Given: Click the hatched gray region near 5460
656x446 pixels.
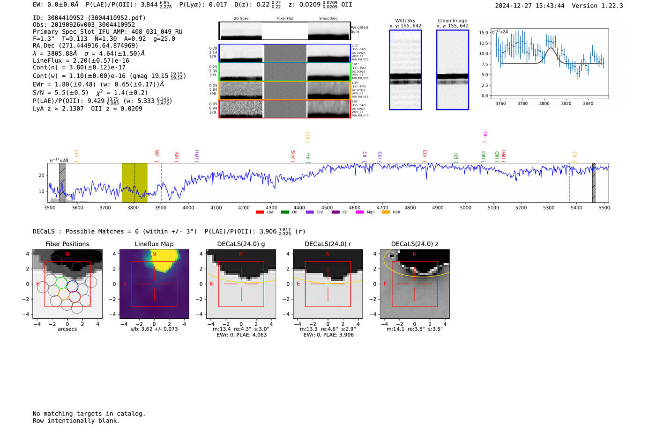Looking at the screenshot, I should click(x=593, y=183).
